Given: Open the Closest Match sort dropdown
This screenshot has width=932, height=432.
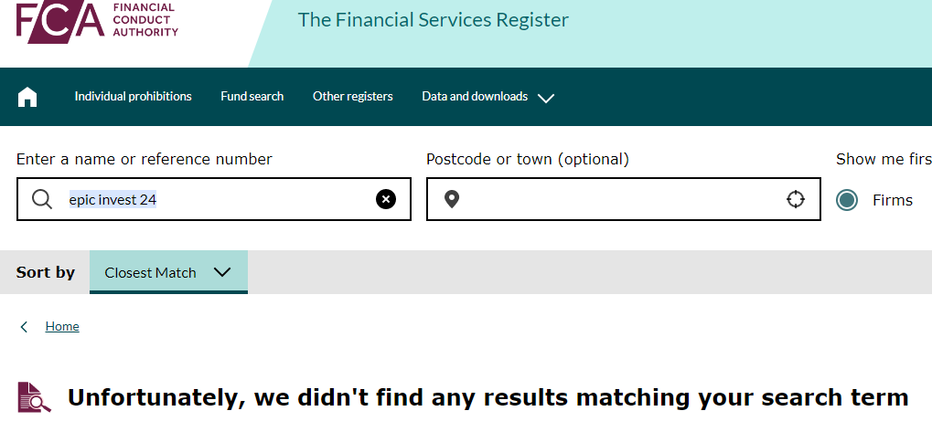Looking at the screenshot, I should click(168, 272).
